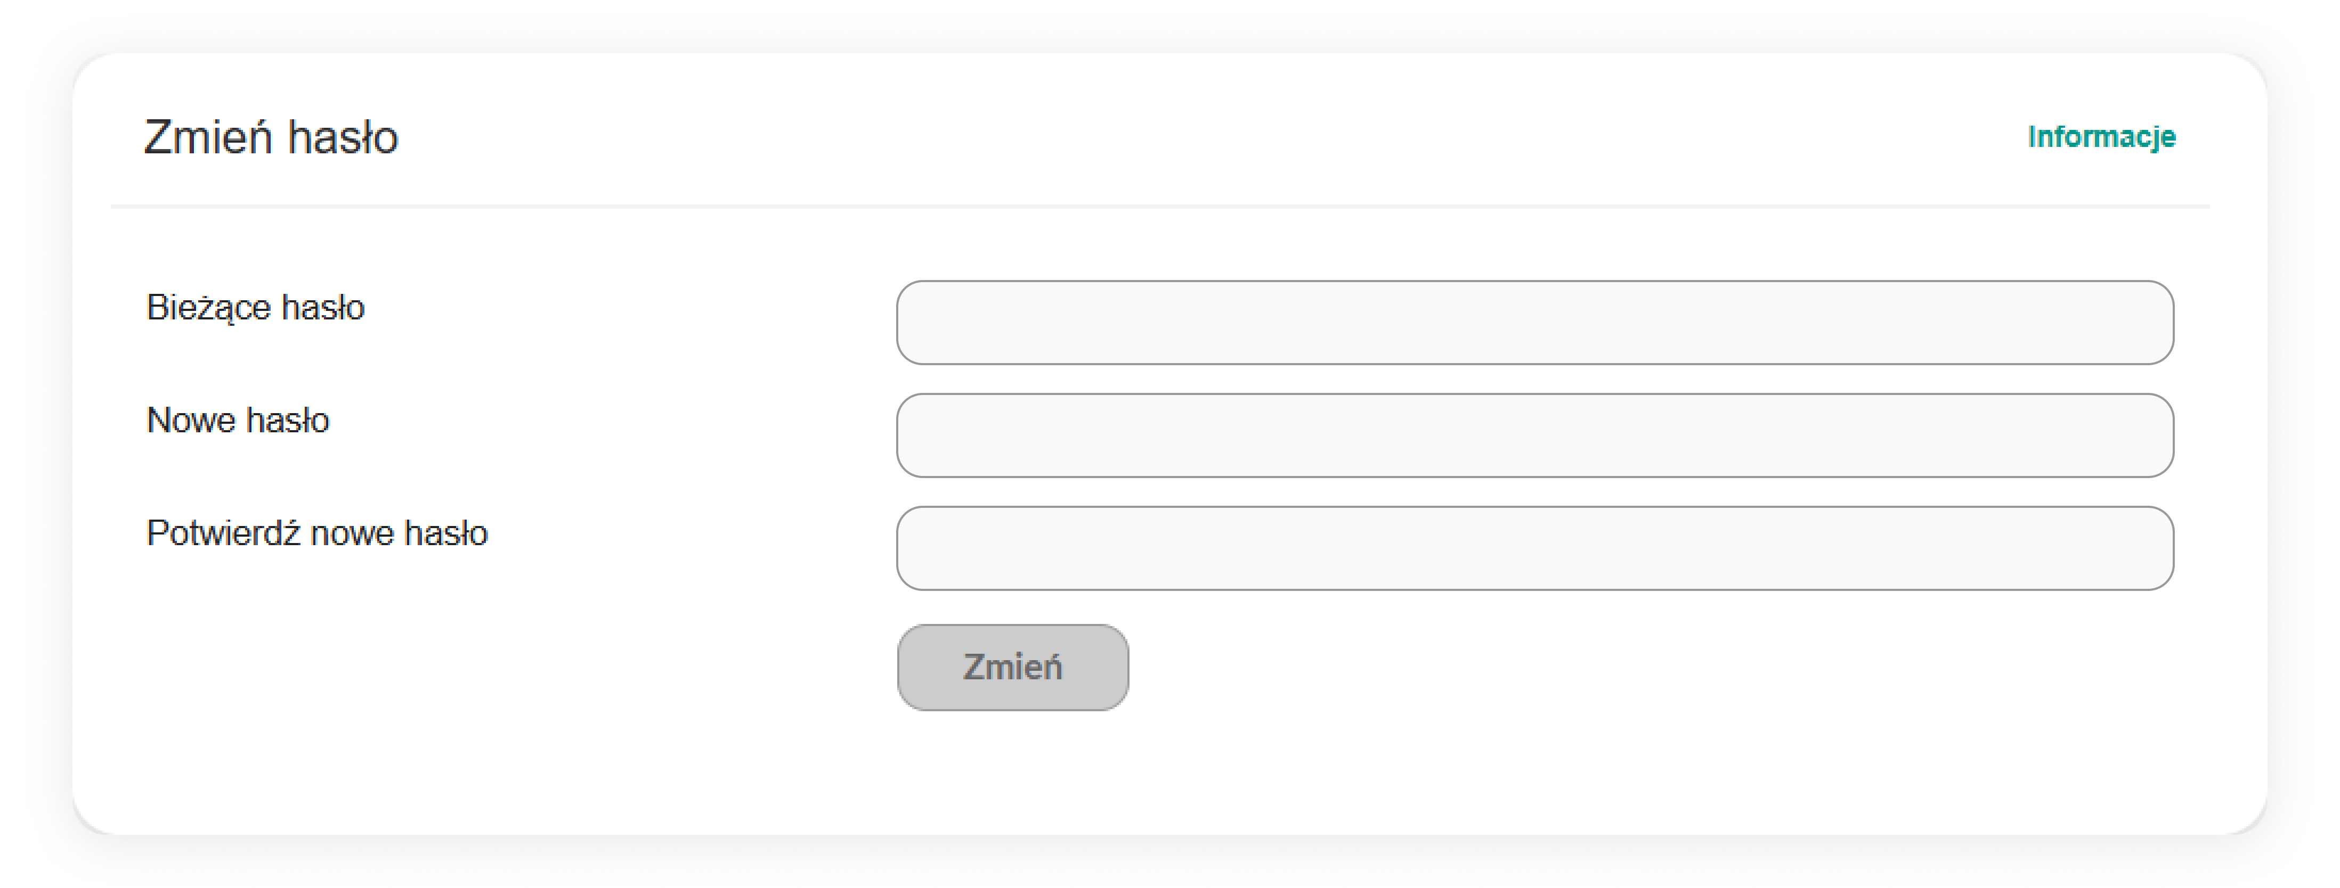Place cursor in second password field
This screenshot has width=2340, height=888.
click(1534, 435)
